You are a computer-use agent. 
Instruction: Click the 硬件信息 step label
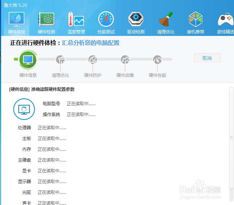[x=28, y=75]
